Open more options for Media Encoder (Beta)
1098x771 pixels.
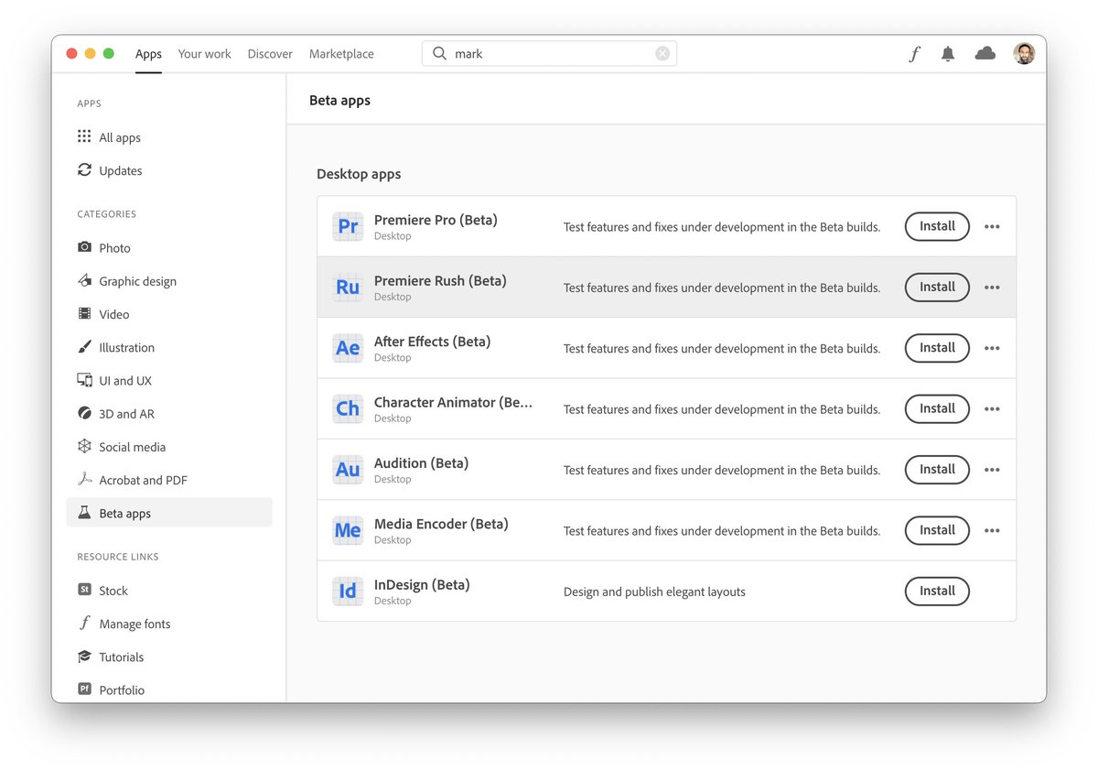tap(992, 531)
